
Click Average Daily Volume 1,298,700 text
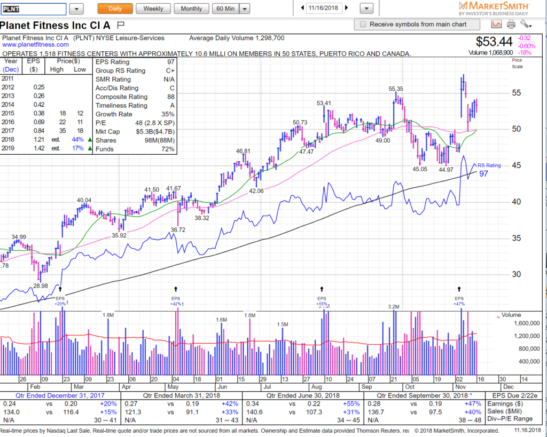pos(237,38)
